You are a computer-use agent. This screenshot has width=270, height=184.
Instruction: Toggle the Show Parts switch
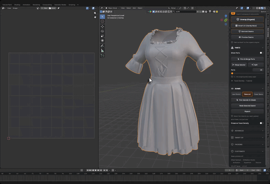[261, 53]
